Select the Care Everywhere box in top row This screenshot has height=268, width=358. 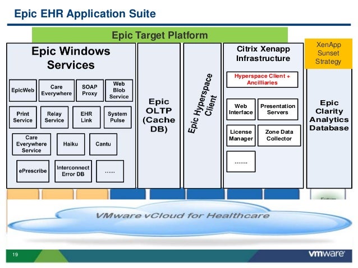tap(57, 91)
